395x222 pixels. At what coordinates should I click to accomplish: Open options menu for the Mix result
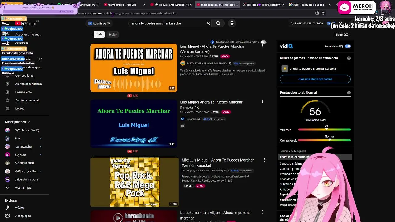[264, 160]
